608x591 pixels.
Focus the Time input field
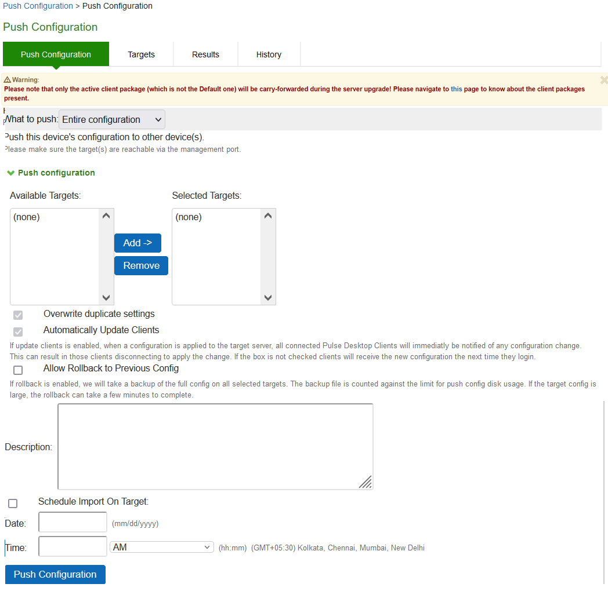73,546
